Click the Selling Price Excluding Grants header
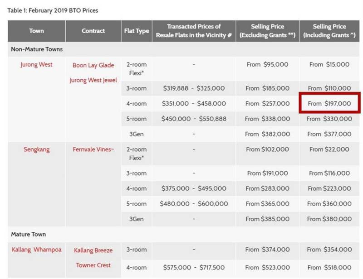363x279 pixels. 267,31
